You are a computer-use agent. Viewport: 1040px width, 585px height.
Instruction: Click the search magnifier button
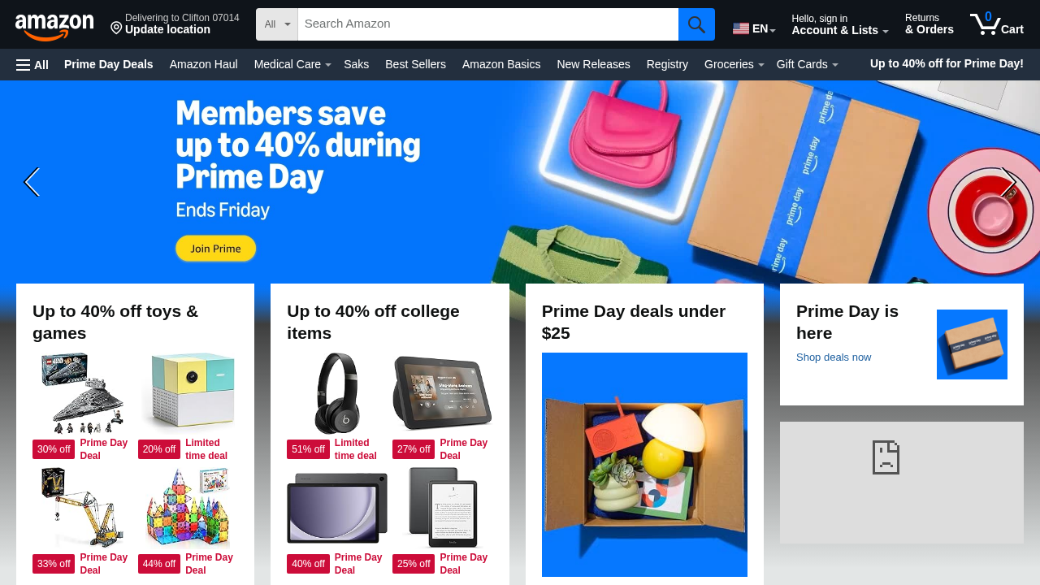(x=696, y=24)
